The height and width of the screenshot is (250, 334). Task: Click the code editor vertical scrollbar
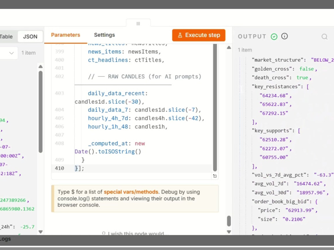click(x=215, y=107)
